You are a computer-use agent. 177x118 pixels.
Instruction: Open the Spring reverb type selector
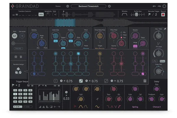point(135,107)
